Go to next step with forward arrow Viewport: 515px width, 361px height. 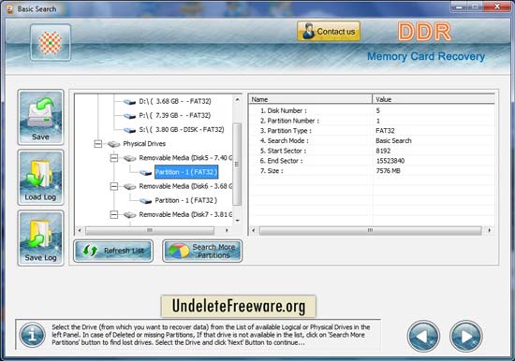pyautogui.click(x=466, y=337)
